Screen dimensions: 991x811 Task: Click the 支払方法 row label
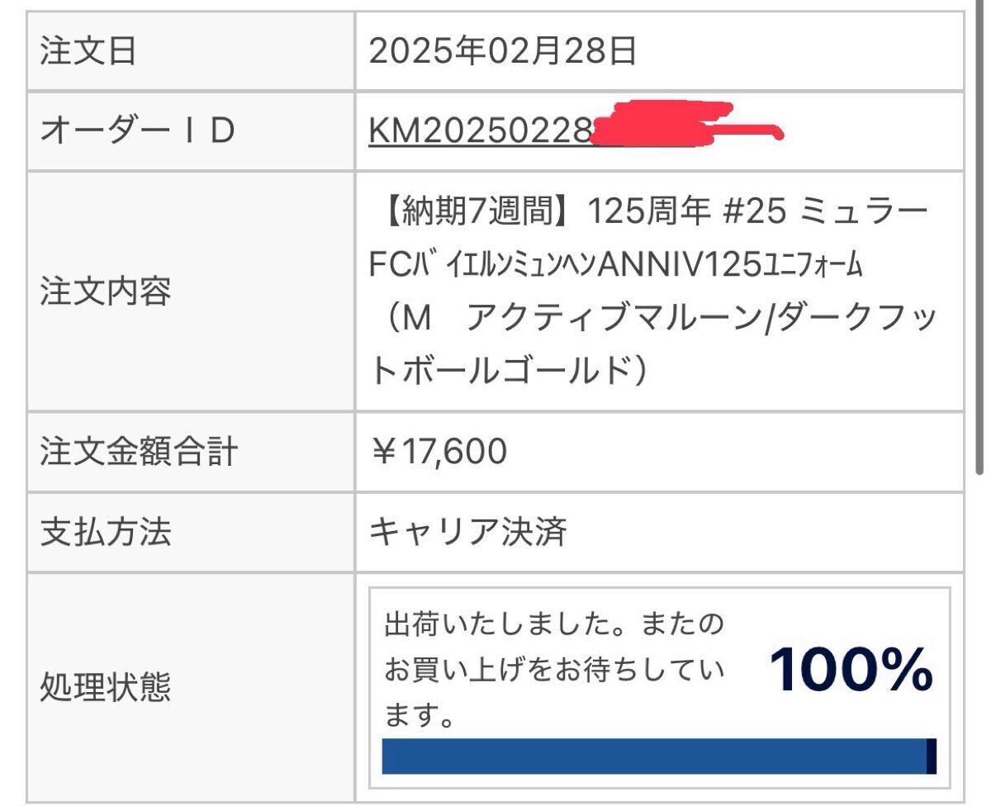pos(106,532)
